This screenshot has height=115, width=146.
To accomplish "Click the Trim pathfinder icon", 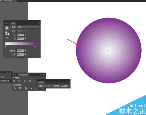I will pos(20,88).
